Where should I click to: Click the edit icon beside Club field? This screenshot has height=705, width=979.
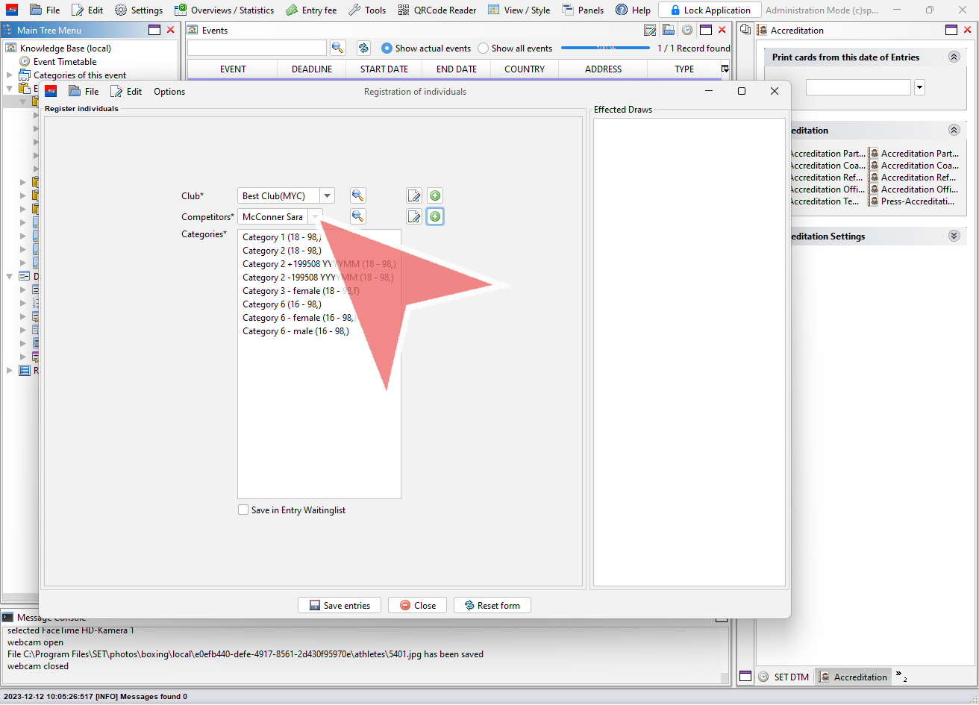click(x=414, y=196)
